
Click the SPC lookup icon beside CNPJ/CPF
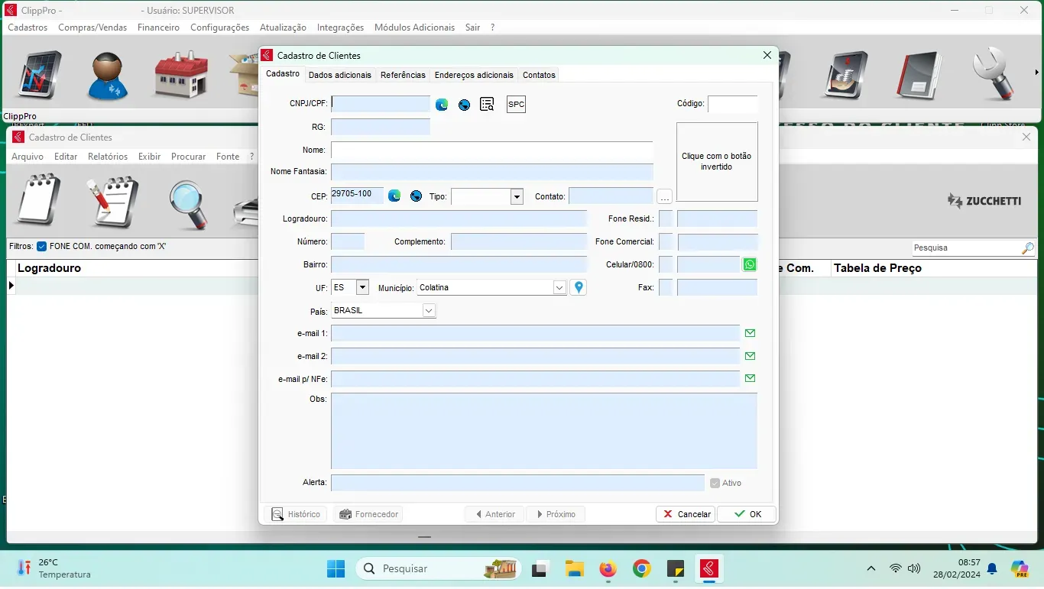(x=516, y=105)
